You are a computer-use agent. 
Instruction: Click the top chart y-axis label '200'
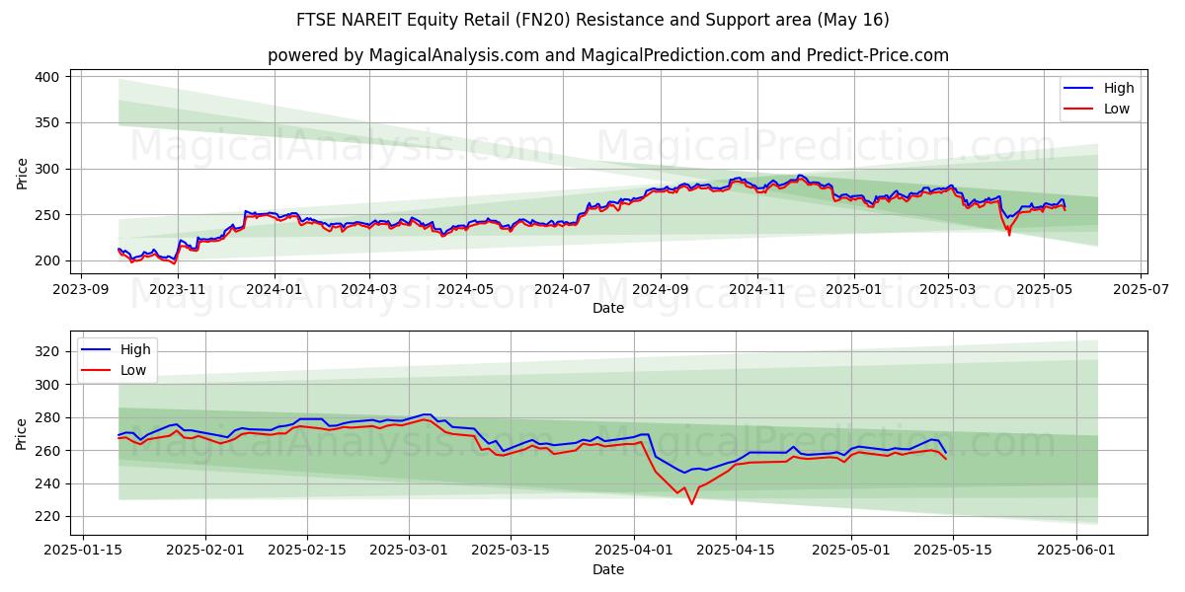(x=49, y=261)
